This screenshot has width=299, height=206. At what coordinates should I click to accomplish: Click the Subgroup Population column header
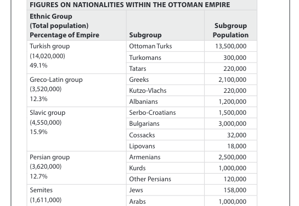231,26
